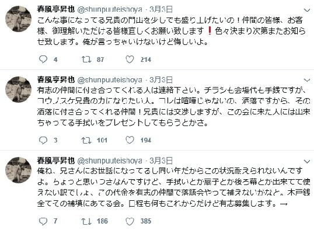Like the tweet with 385 likes
314x230 pixels.
[130, 221]
